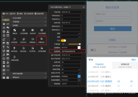Expand the 交互与表单 category

coord(29,18)
